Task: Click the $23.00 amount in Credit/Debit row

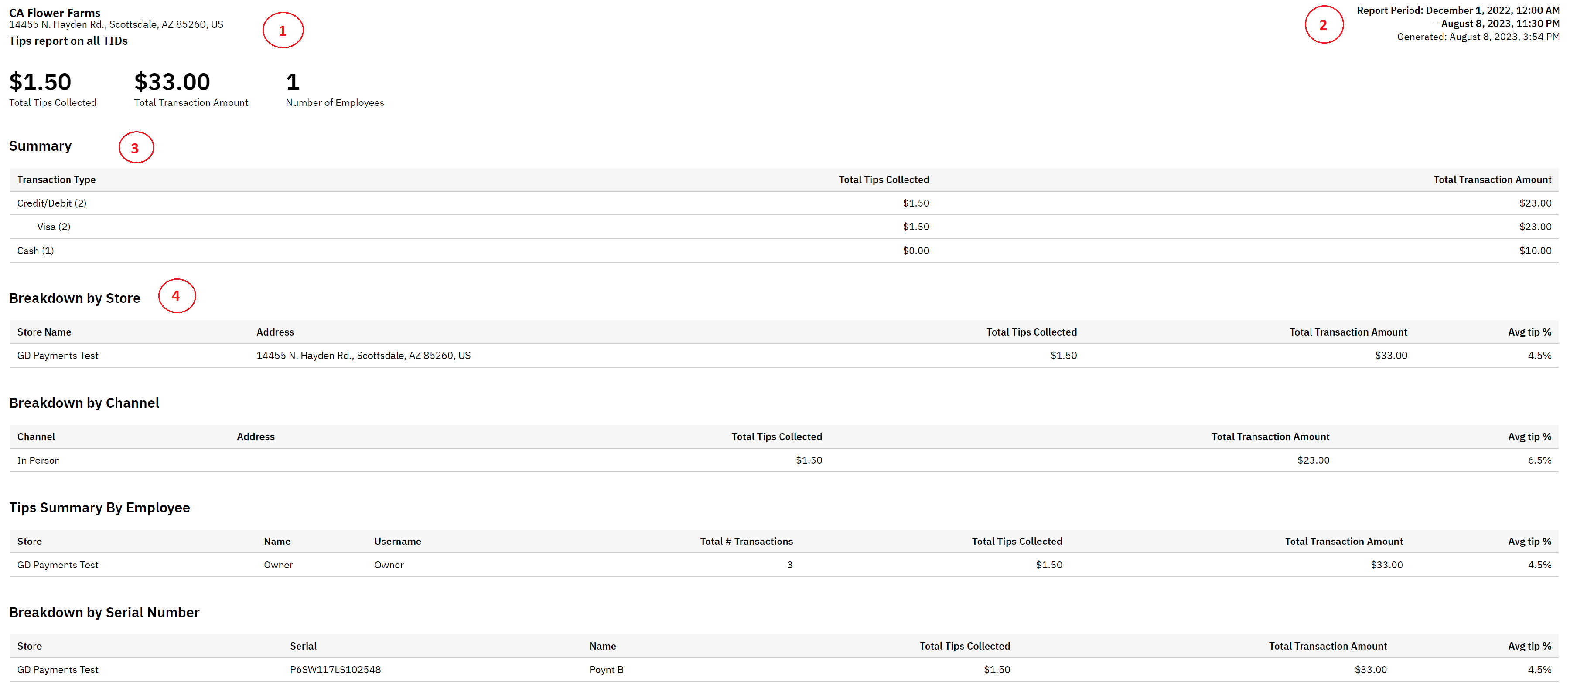Action: click(1536, 203)
